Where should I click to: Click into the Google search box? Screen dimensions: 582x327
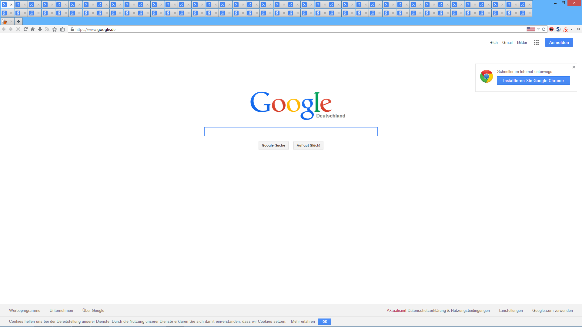point(291,132)
